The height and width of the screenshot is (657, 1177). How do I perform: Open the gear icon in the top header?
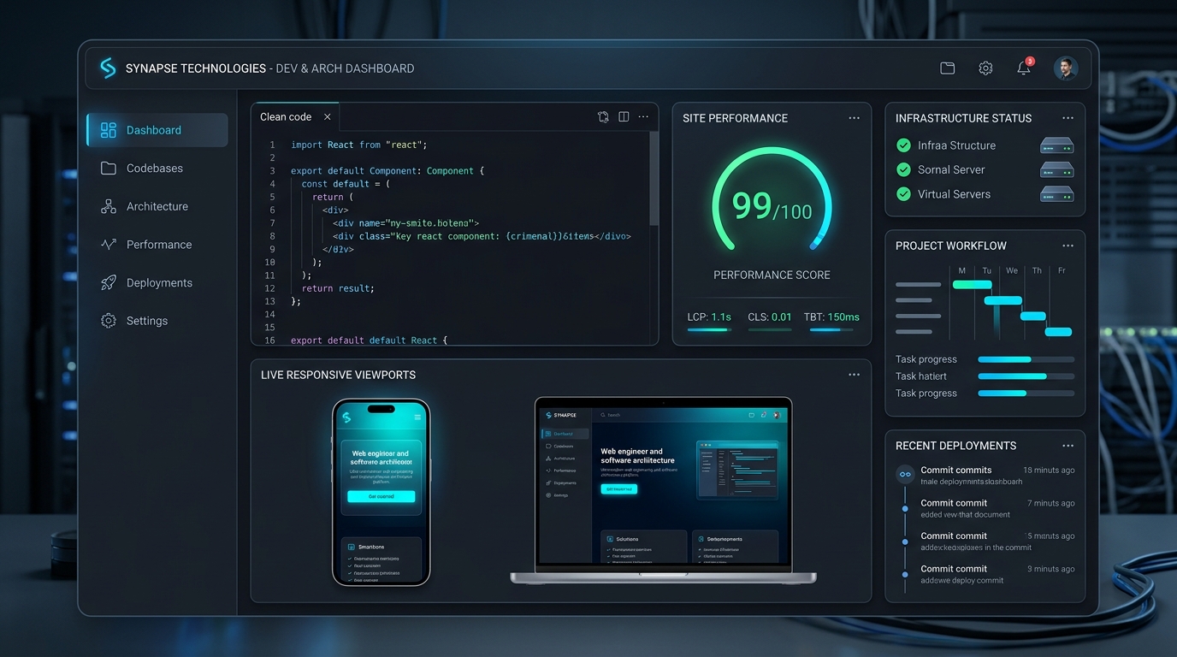pos(985,68)
